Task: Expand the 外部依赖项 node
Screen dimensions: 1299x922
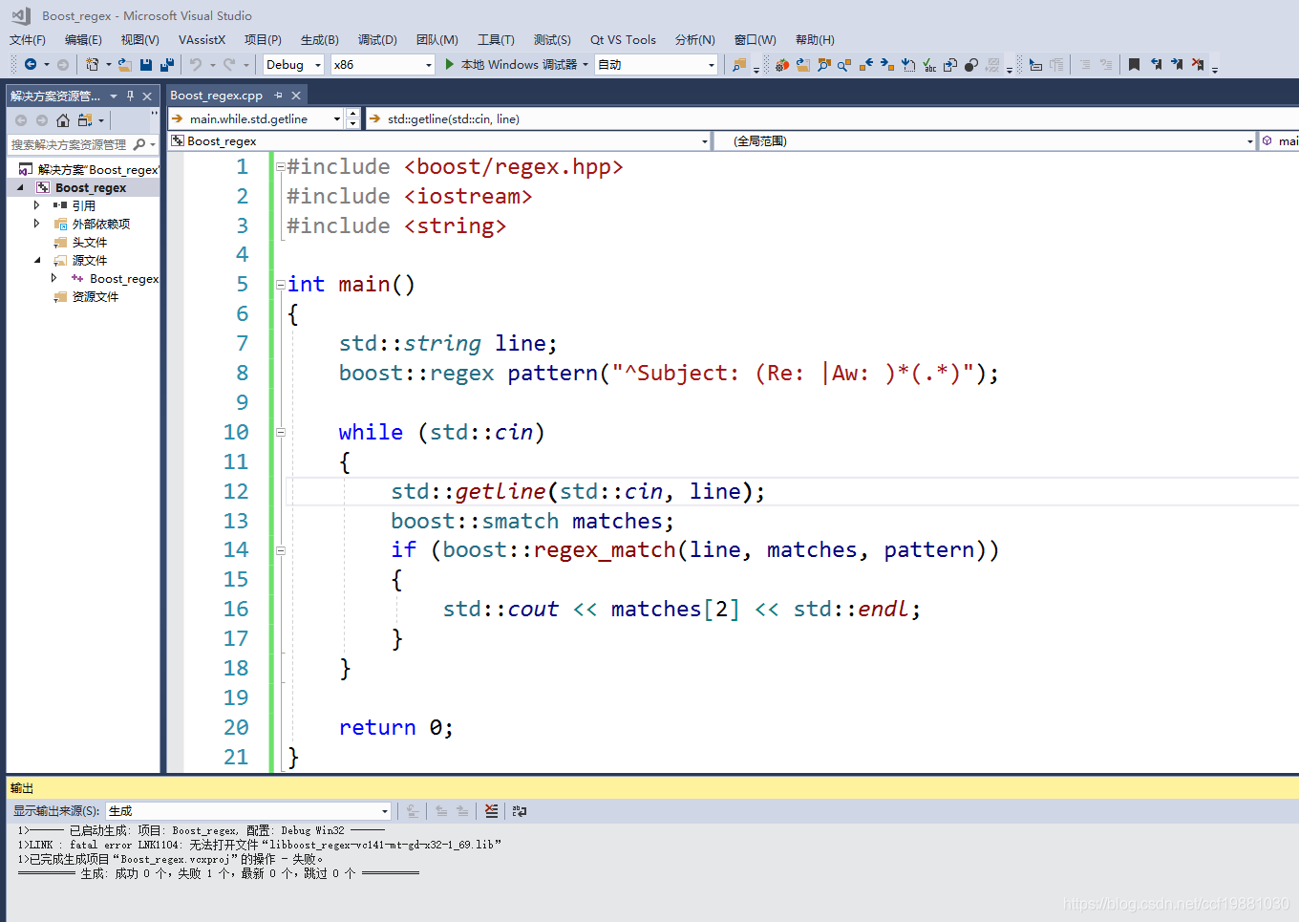Action: coord(37,224)
